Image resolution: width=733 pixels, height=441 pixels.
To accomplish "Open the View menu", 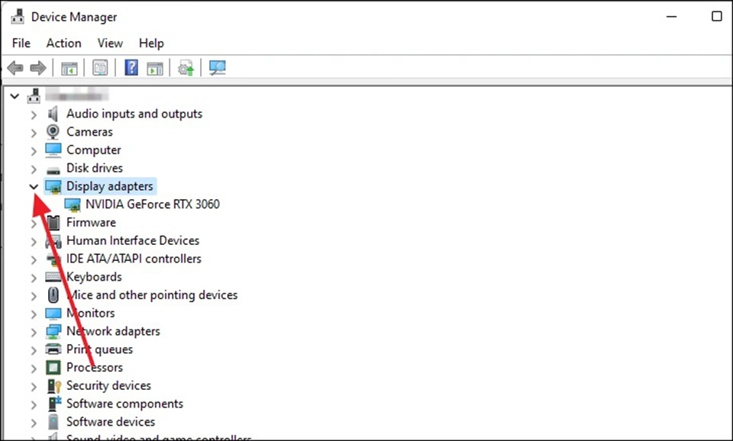I will (x=109, y=43).
